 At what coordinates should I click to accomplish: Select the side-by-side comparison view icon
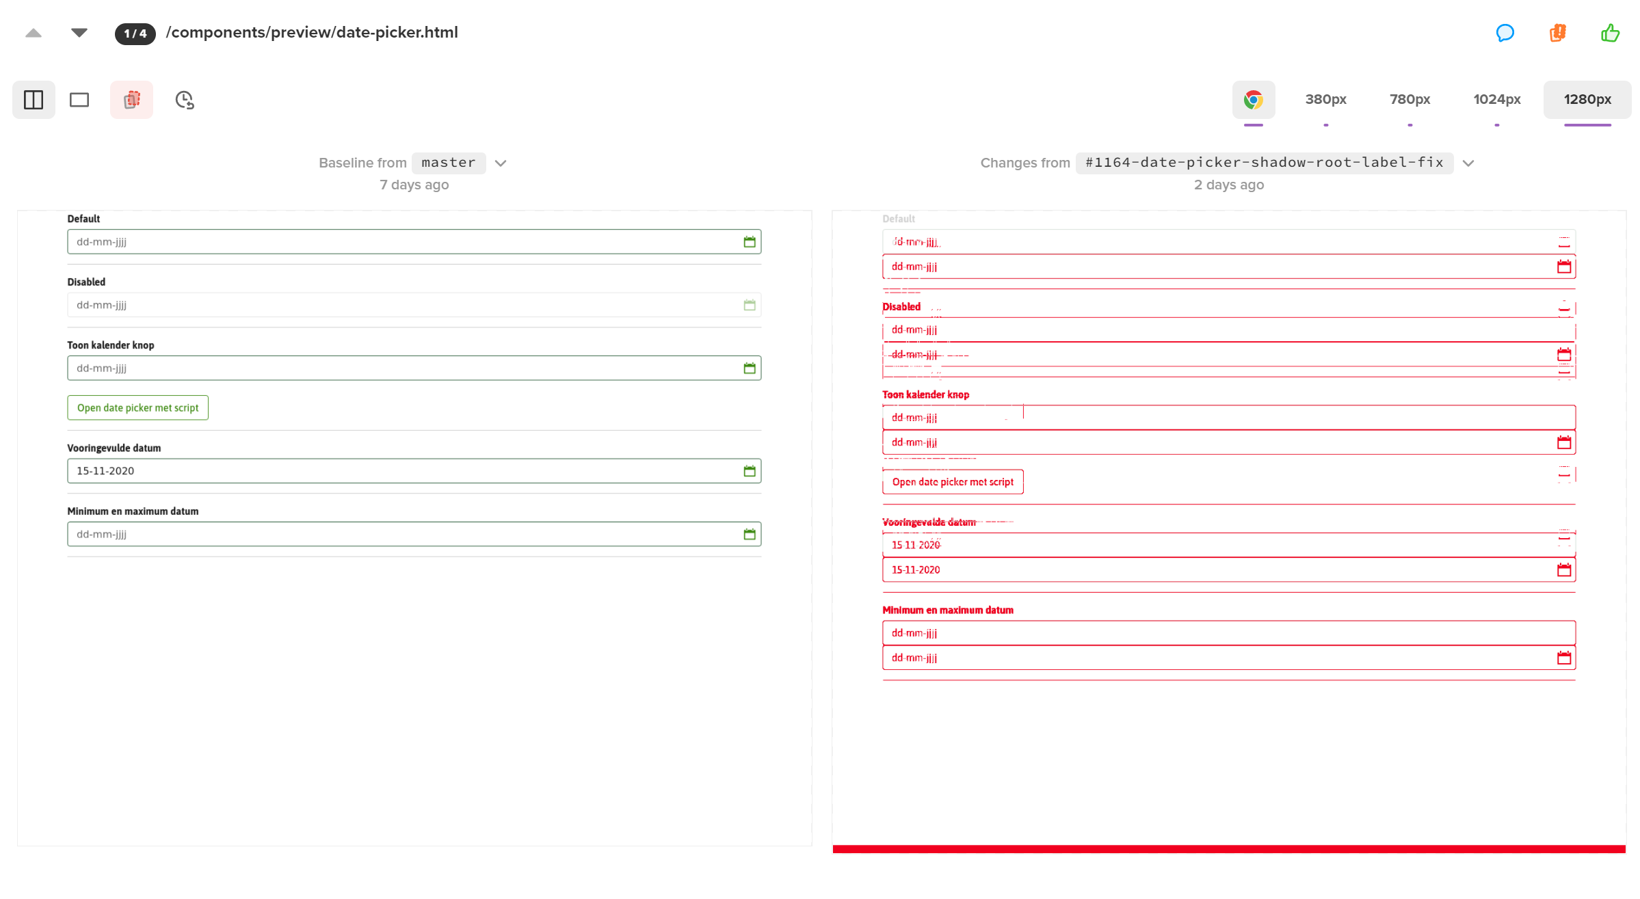coord(34,100)
